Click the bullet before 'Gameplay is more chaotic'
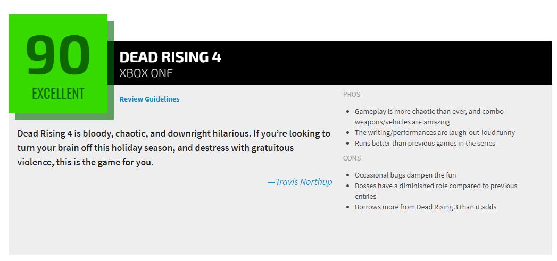Viewport: 557px width, 261px height. pyautogui.click(x=348, y=112)
